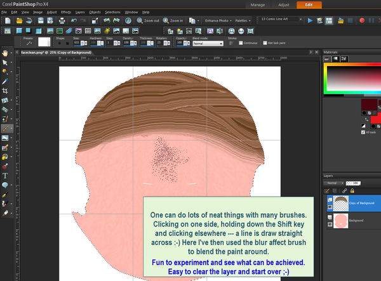The image size is (381, 281).
Task: Pick a color from the Materials palette
Action: (349, 76)
